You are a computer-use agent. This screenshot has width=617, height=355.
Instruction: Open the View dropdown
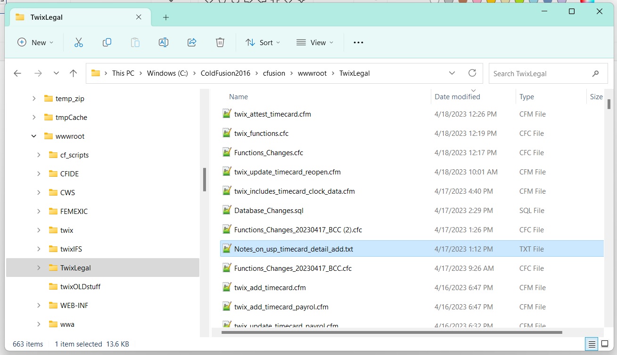315,42
